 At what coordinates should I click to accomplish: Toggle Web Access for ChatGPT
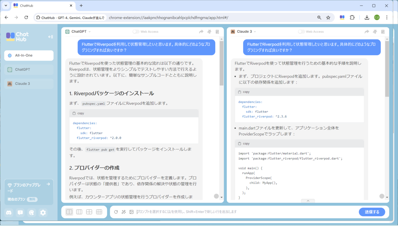[x=136, y=31]
